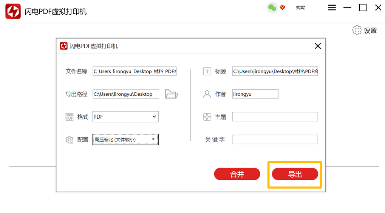Image resolution: width=385 pixels, height=213 pixels.
Task: Click the dialog's small lightning logo
Action: pyautogui.click(x=63, y=46)
